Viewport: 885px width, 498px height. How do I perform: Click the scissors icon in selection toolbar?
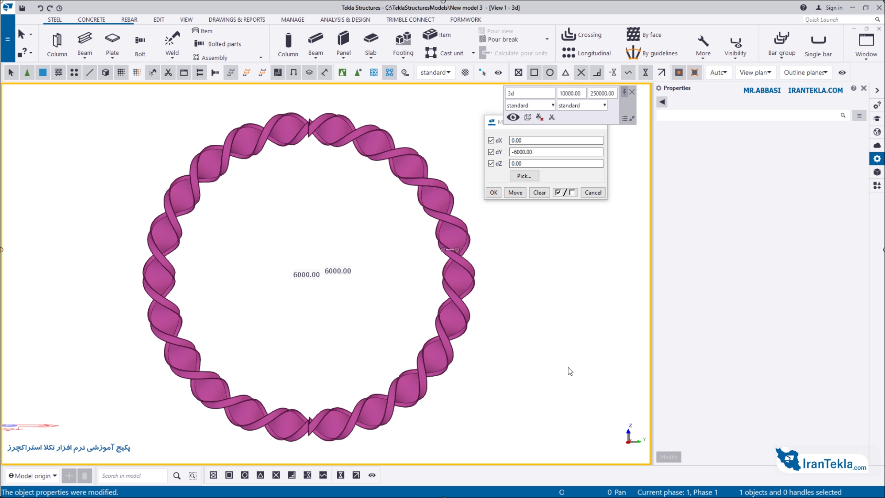tap(168, 73)
